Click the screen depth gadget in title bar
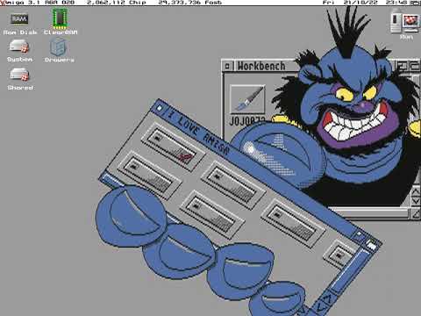The height and width of the screenshot is (316, 421). [x=415, y=3]
